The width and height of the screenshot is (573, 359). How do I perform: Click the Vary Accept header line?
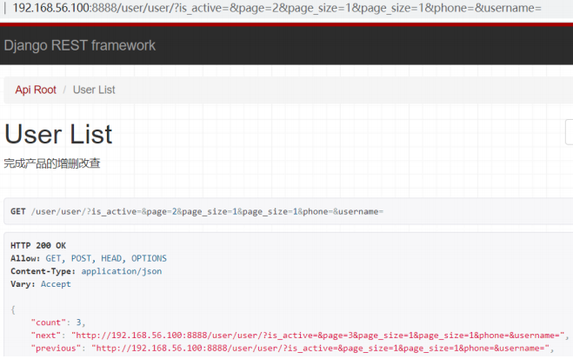pos(41,284)
